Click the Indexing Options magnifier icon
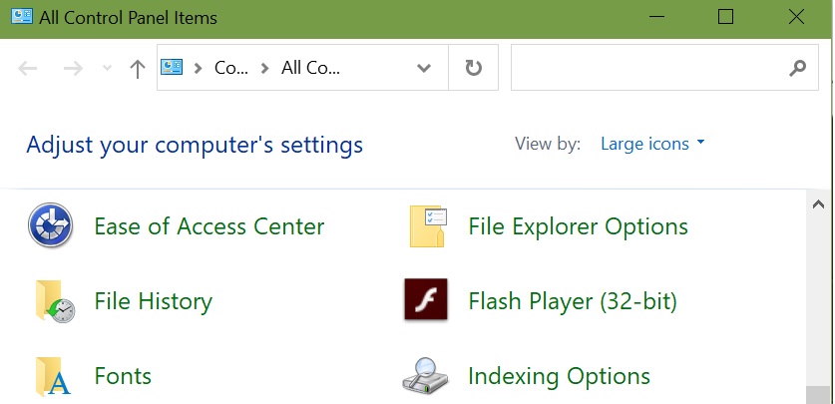 pos(424,376)
